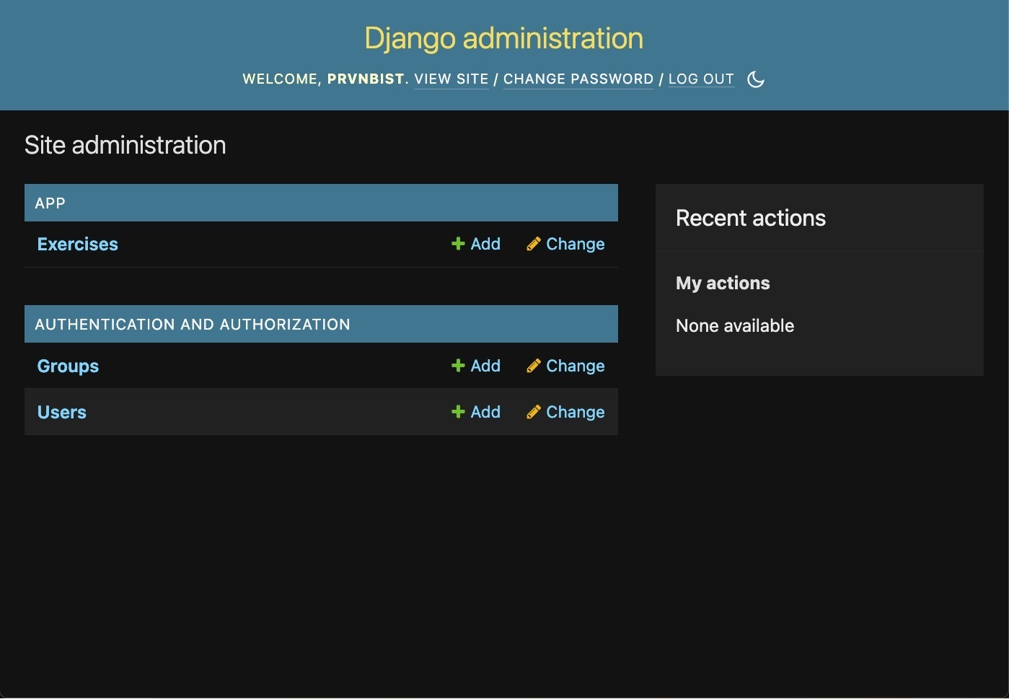Click the pencil icon in the Groups row
The width and height of the screenshot is (1009, 699).
click(x=534, y=366)
